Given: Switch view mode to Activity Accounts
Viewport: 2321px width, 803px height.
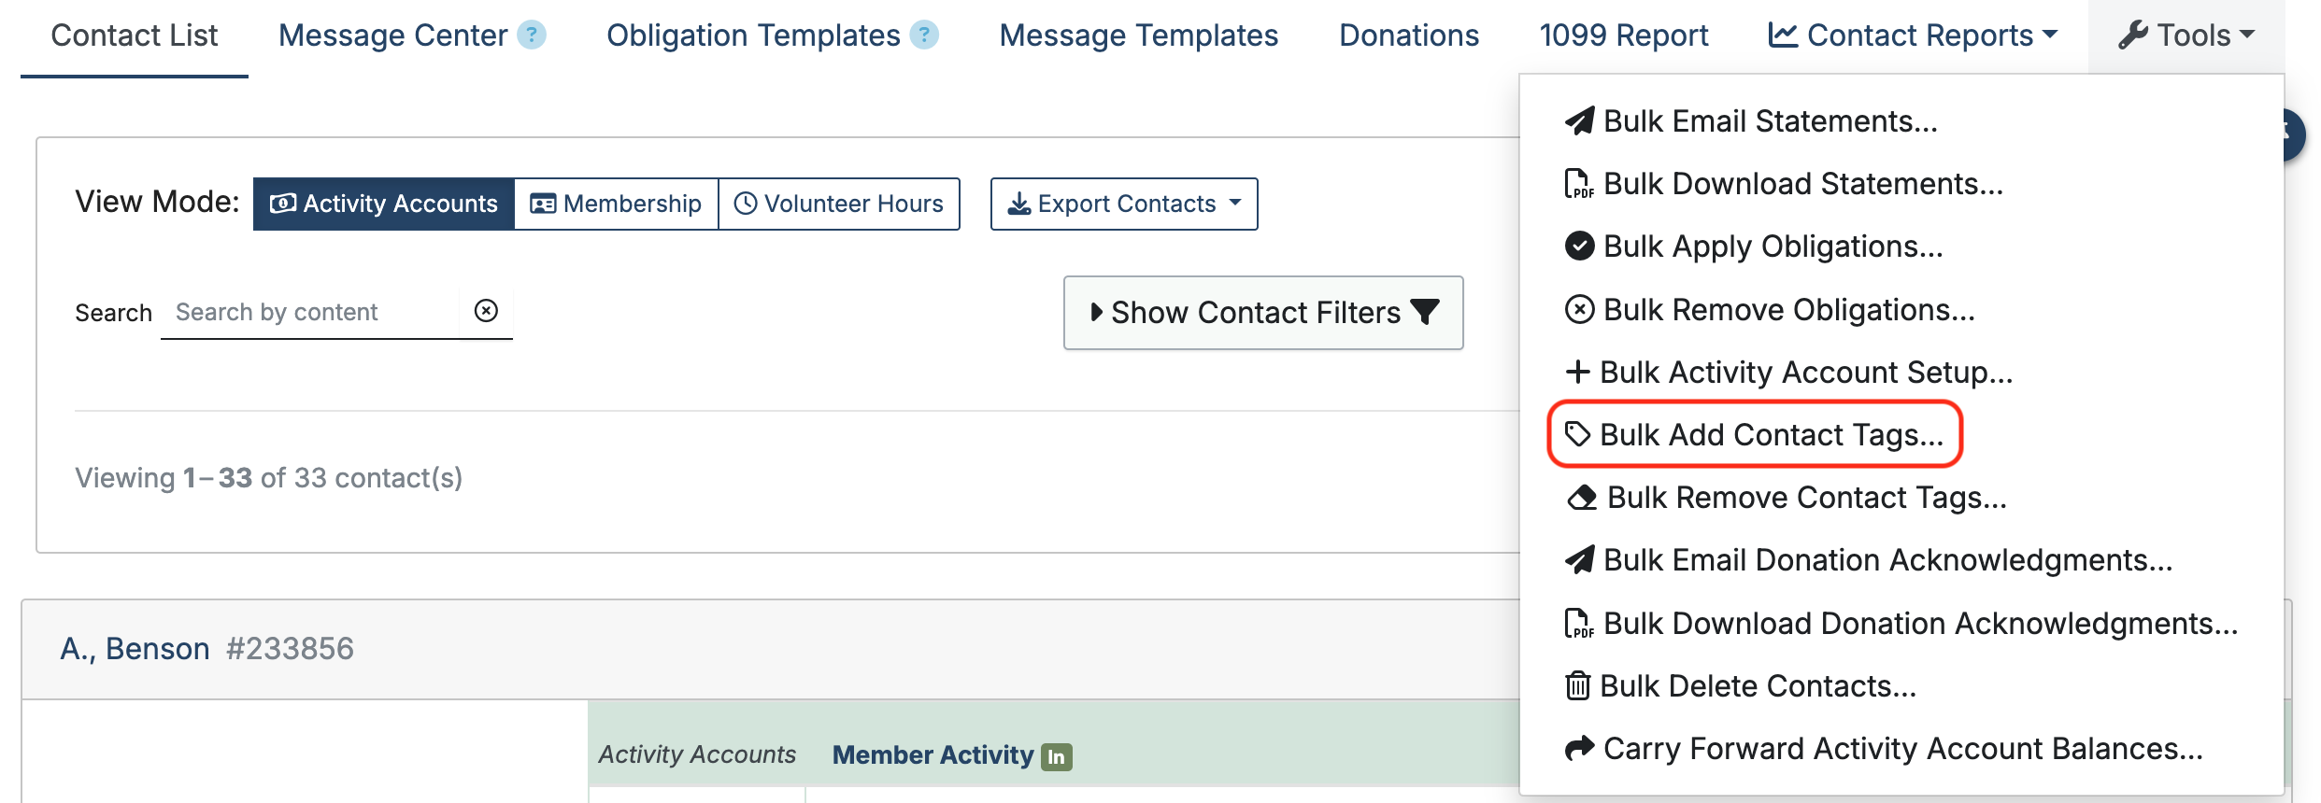Looking at the screenshot, I should pos(384,204).
